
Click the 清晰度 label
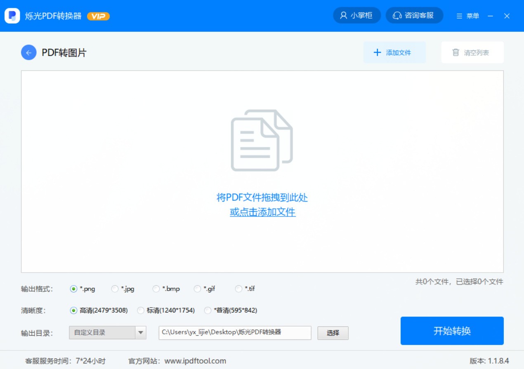click(33, 310)
